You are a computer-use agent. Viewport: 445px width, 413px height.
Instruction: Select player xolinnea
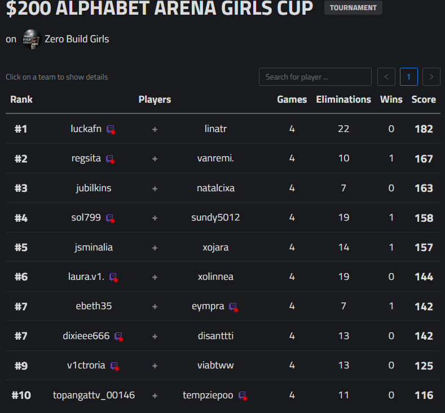[x=215, y=276]
